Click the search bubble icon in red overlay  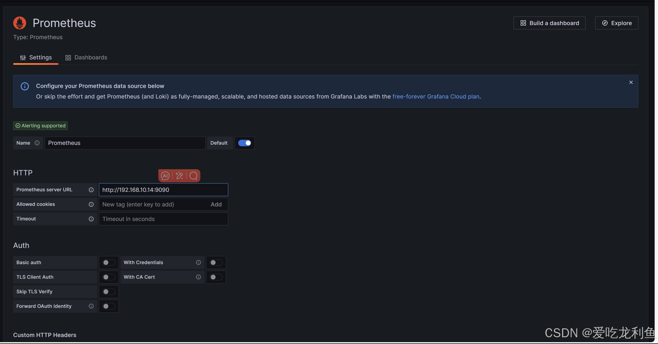click(x=193, y=176)
